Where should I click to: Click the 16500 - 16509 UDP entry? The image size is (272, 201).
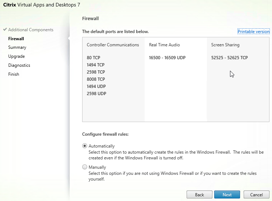tap(167, 58)
